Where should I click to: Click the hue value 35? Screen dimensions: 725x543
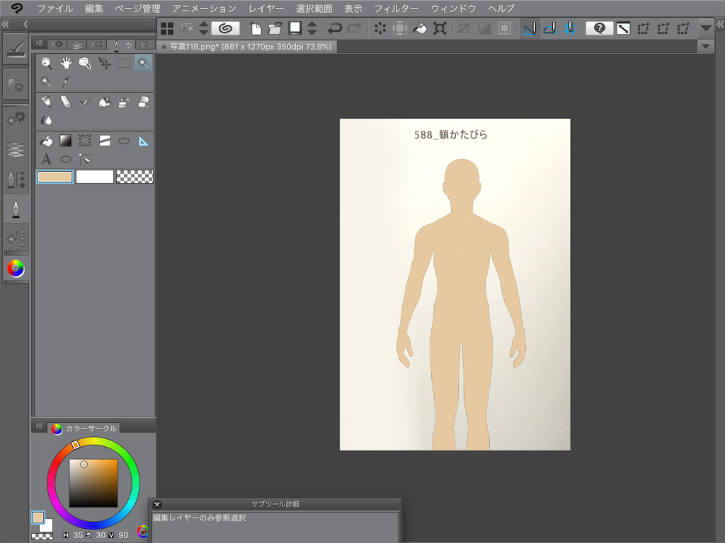tap(78, 535)
